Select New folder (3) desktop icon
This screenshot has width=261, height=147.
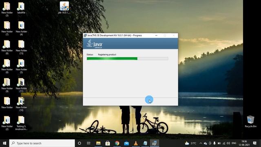[x=7, y=9]
